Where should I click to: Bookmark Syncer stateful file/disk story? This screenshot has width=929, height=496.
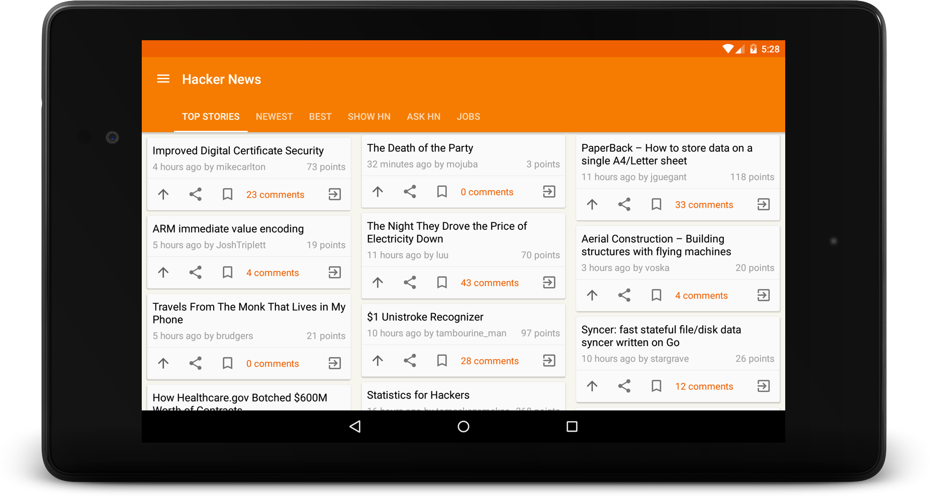[x=657, y=386]
